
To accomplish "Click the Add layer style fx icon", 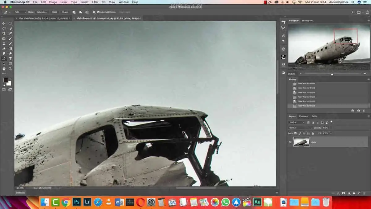I will tap(339, 193).
